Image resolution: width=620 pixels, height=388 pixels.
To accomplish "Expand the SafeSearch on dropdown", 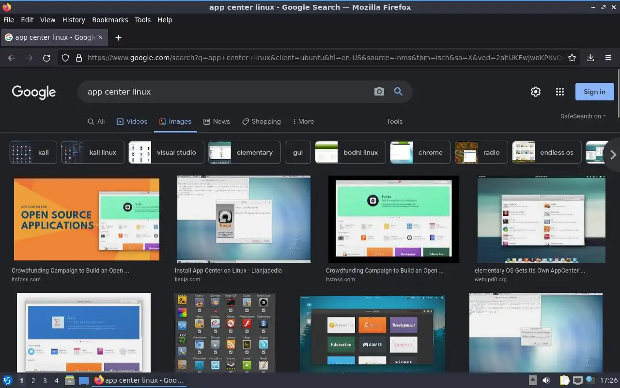I will [583, 116].
